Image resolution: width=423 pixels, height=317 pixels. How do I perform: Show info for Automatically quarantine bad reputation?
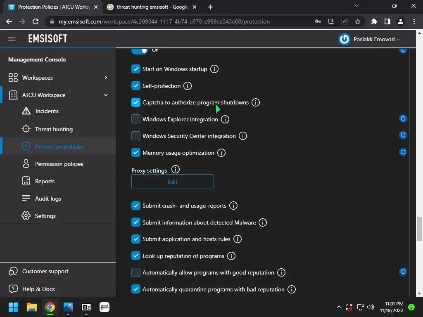pyautogui.click(x=291, y=289)
